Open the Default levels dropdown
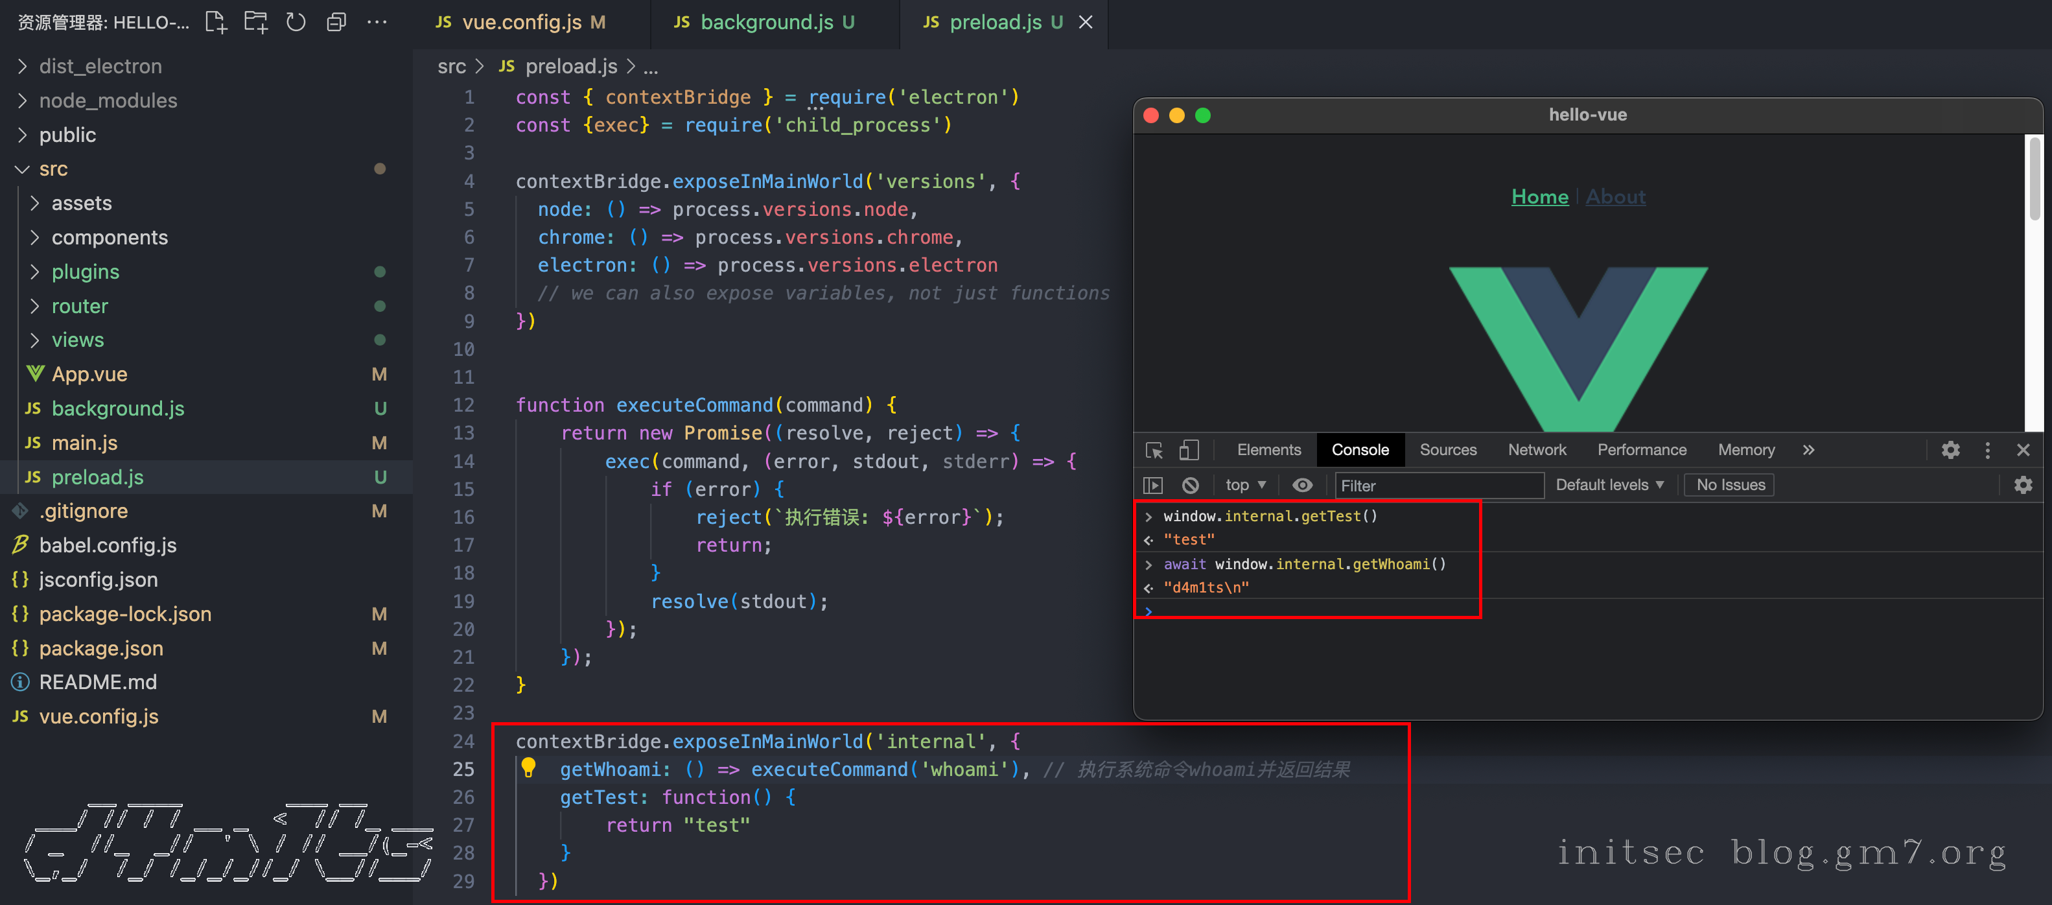This screenshot has height=905, width=2052. pyautogui.click(x=1609, y=485)
